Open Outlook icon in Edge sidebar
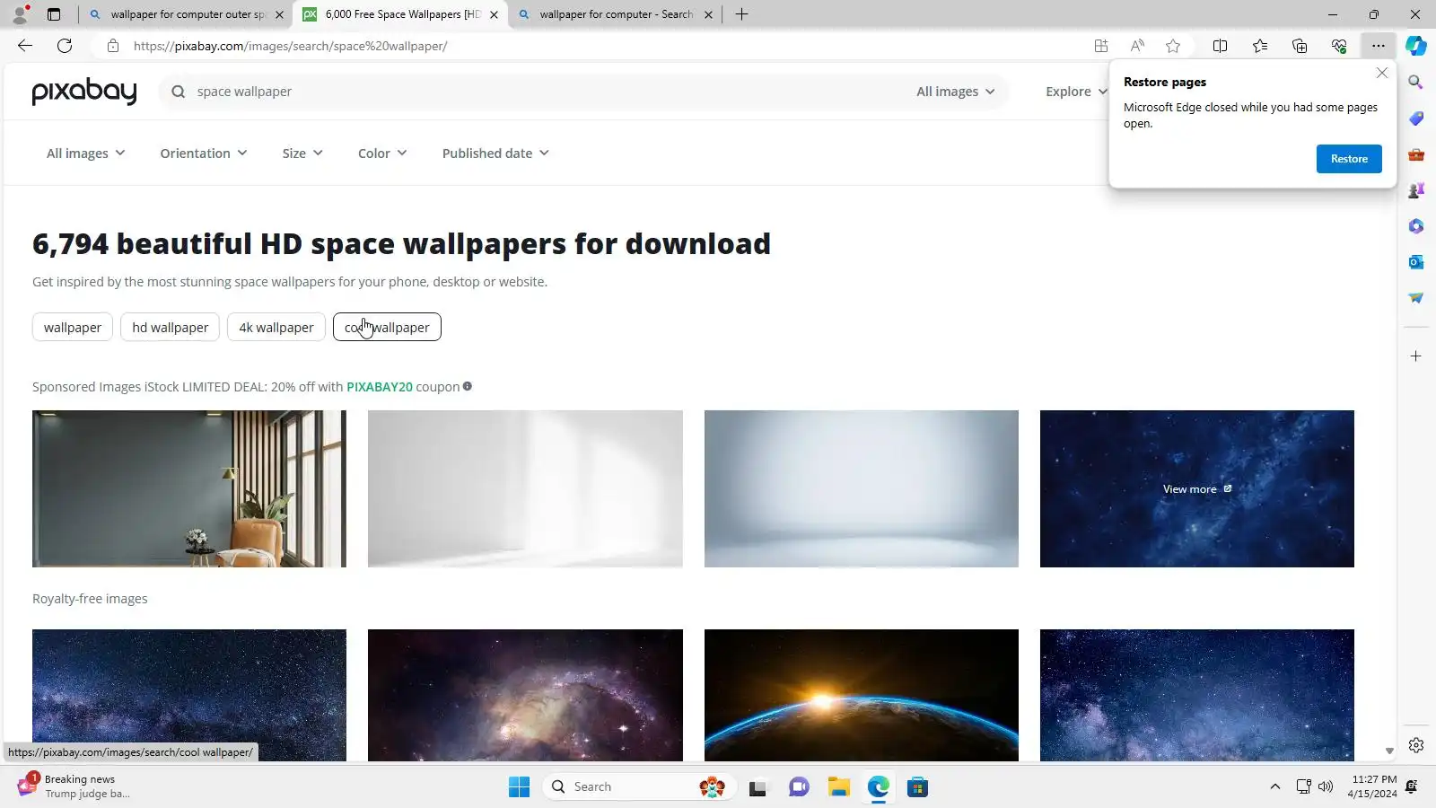Viewport: 1436px width, 808px height. pos(1416,262)
